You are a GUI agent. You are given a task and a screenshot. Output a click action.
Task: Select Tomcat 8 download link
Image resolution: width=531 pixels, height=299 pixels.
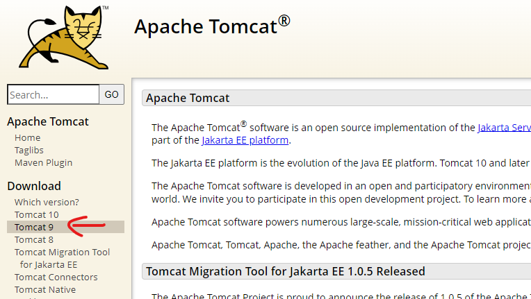(34, 239)
